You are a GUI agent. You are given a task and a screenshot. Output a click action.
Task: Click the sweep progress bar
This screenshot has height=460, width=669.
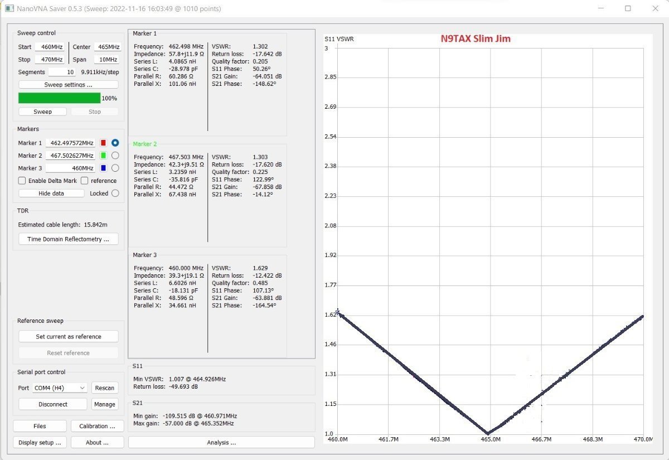[x=59, y=98]
